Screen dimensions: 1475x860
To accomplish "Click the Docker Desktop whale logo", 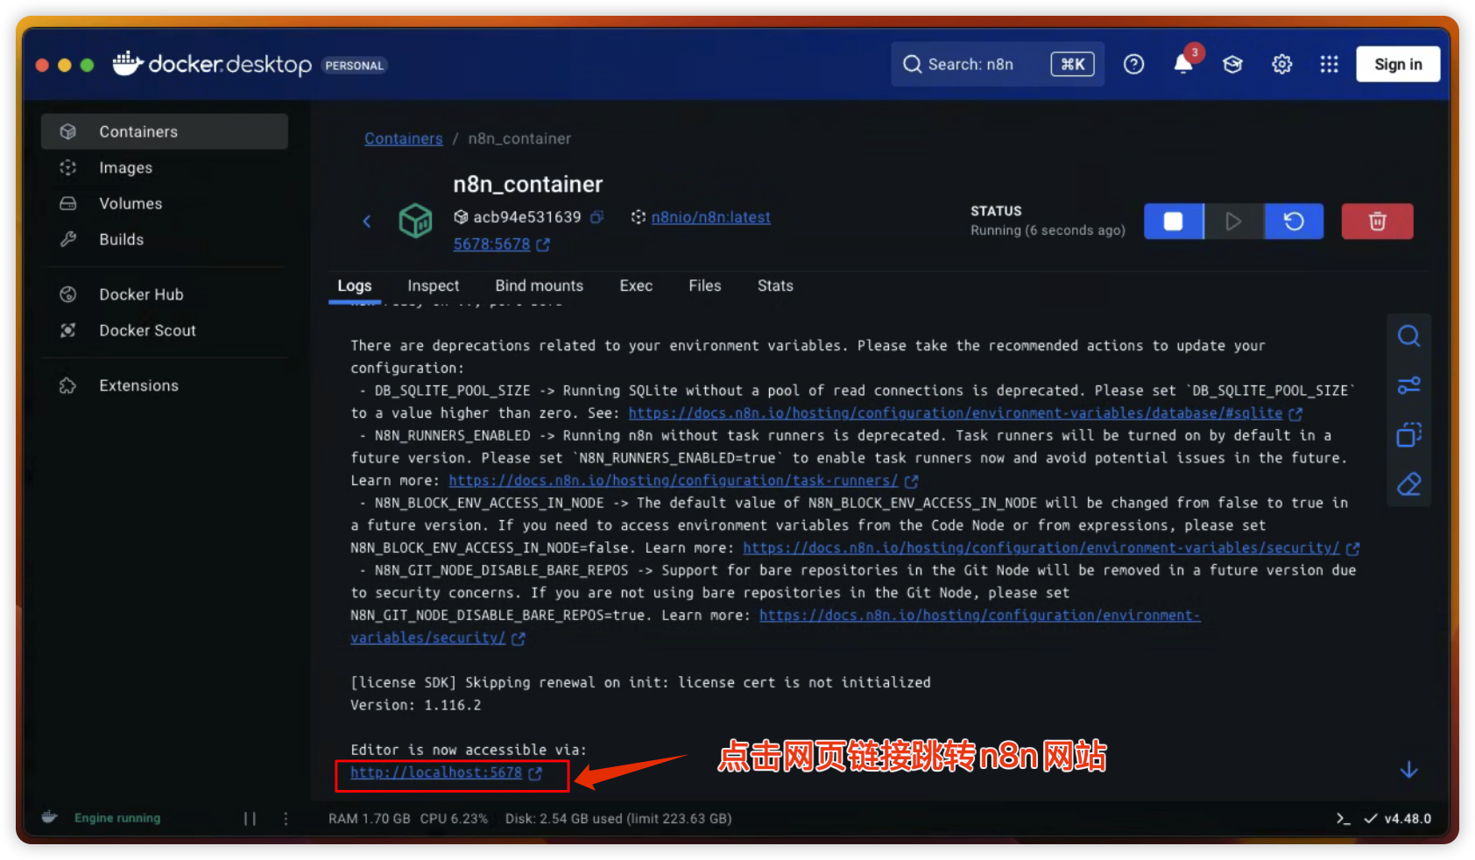I will tap(128, 63).
